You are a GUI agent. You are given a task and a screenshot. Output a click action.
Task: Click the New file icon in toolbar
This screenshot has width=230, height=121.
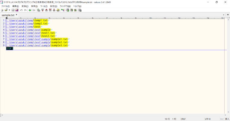[2, 10]
